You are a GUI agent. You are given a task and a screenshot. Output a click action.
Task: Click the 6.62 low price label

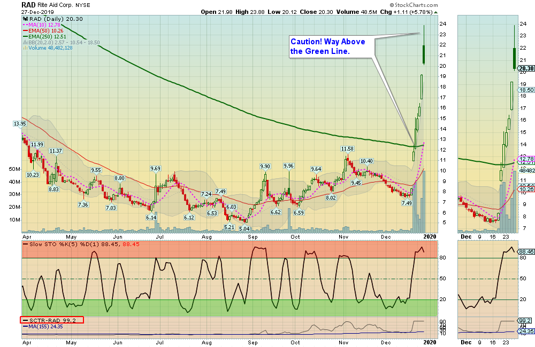(x=276, y=212)
